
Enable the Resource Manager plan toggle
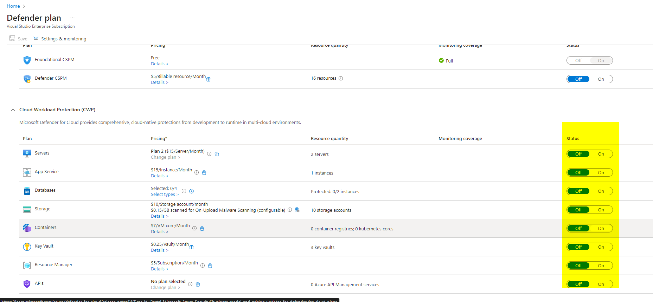point(601,265)
